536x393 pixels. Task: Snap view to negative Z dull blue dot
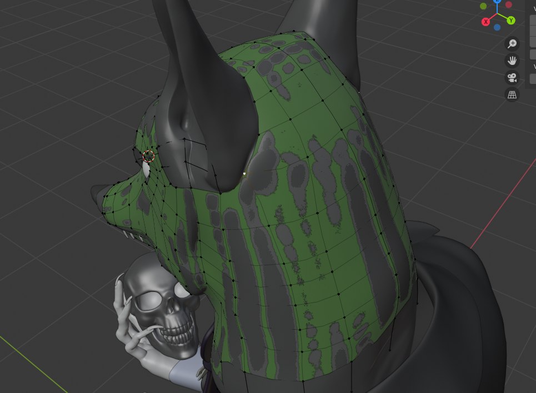[x=497, y=27]
